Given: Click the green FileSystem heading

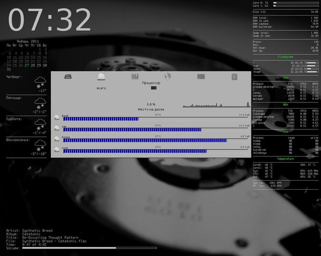Looking at the screenshot, I should click(x=285, y=57).
